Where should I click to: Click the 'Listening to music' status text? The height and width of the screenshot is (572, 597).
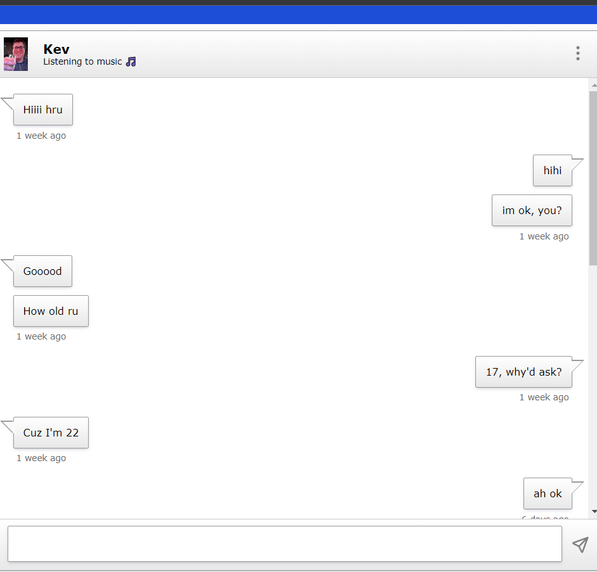pos(82,61)
